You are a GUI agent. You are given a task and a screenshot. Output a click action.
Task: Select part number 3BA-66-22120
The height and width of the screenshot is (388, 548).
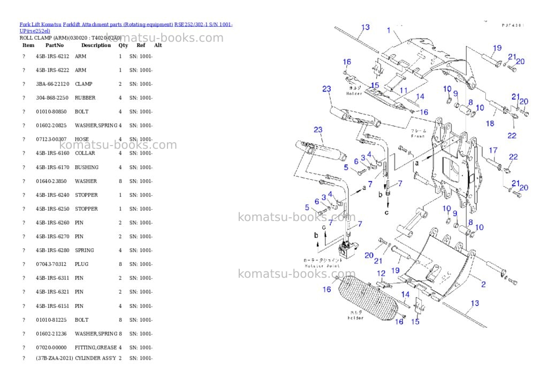52,84
